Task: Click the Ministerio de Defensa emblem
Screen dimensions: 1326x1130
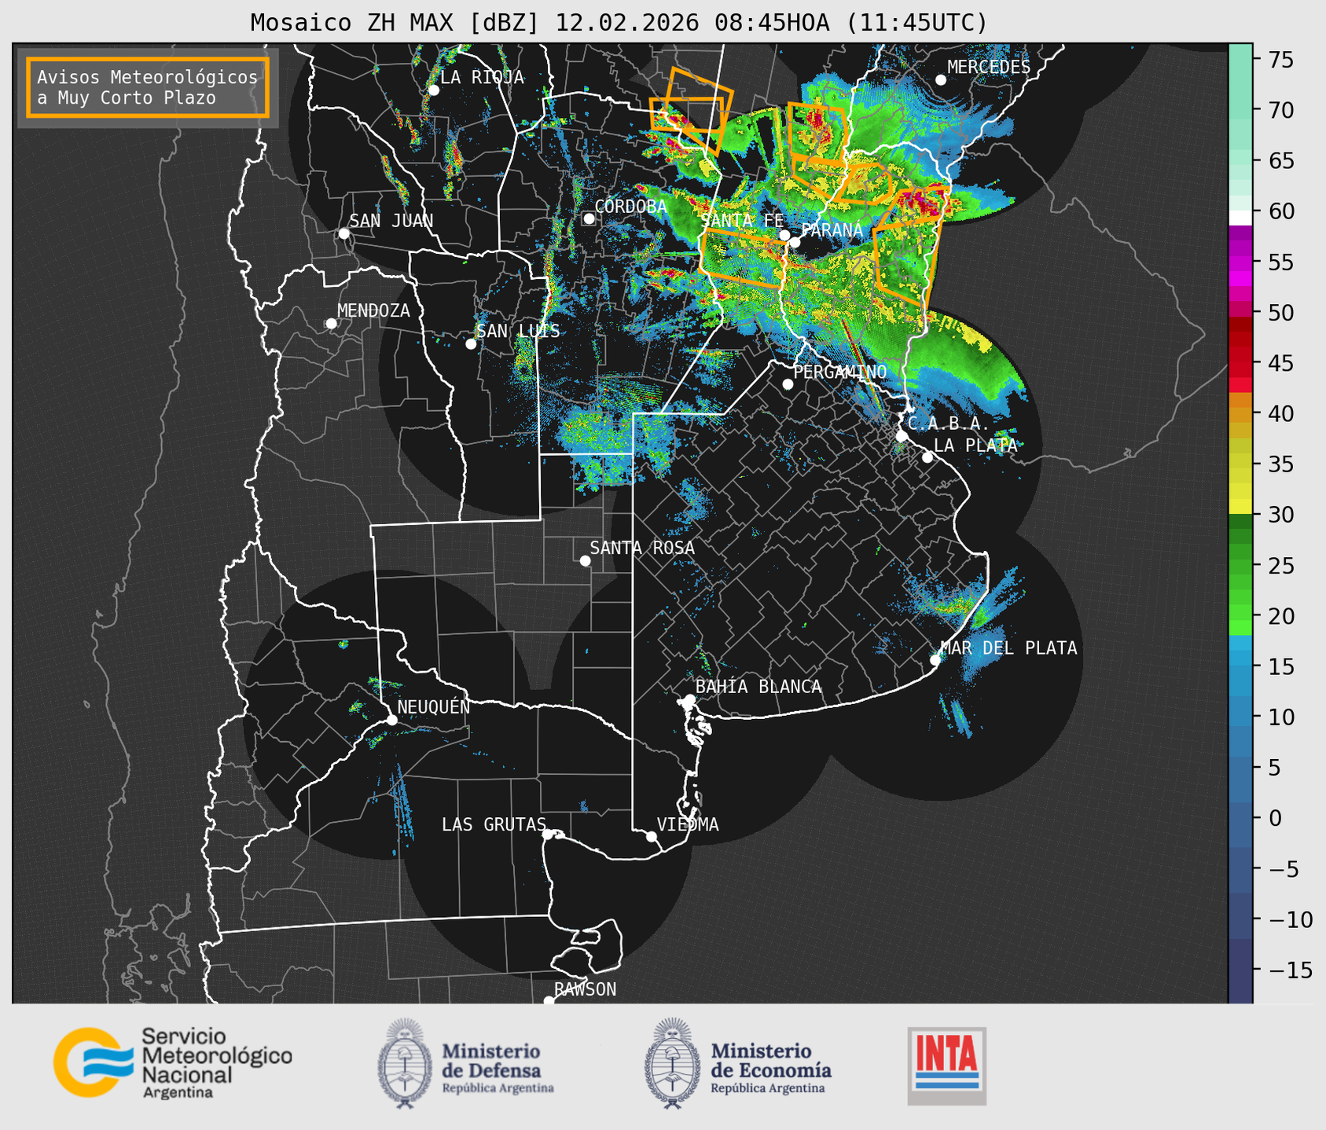Action: point(405,1063)
